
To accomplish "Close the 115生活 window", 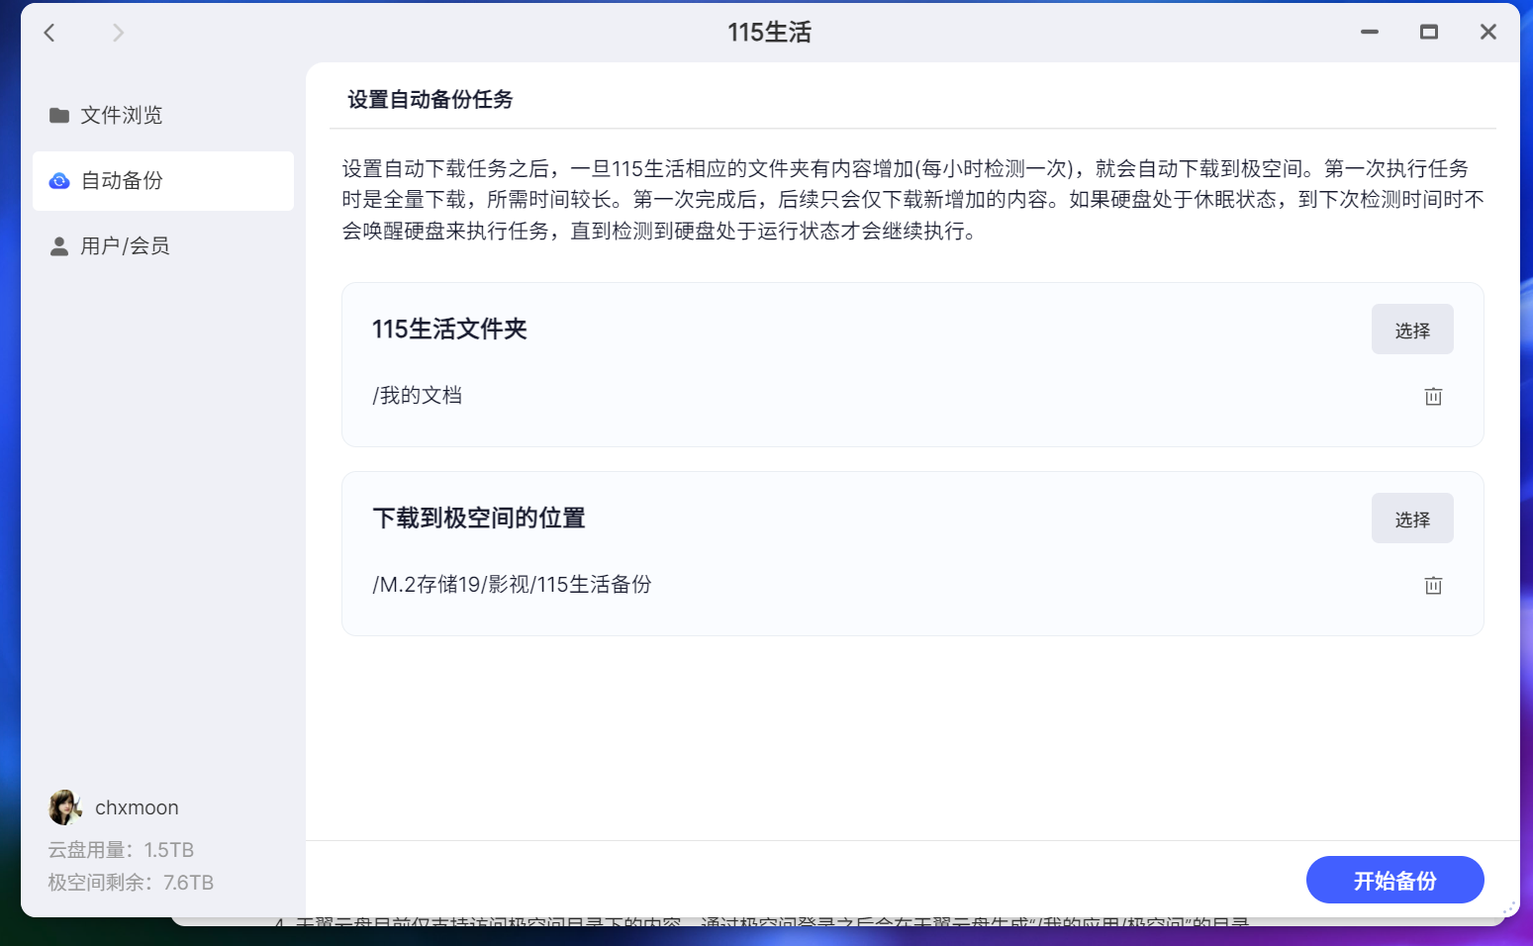I will click(1488, 33).
